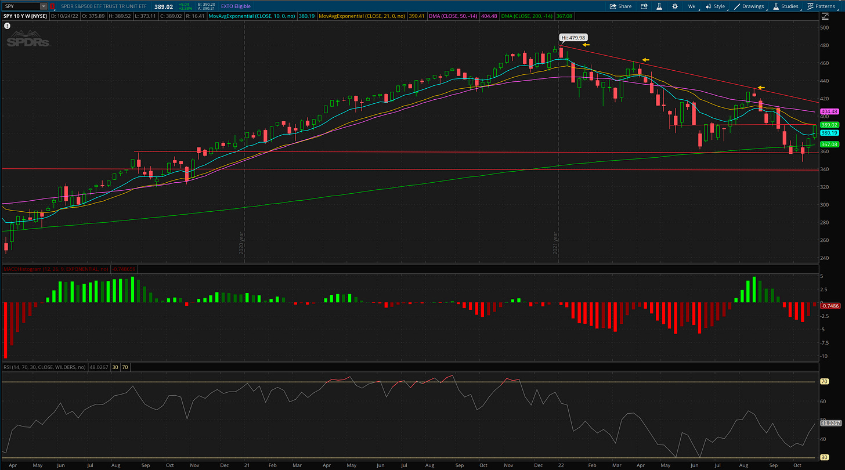Open the Wk timeframe dropdown
The height and width of the screenshot is (470, 845).
(x=692, y=6)
